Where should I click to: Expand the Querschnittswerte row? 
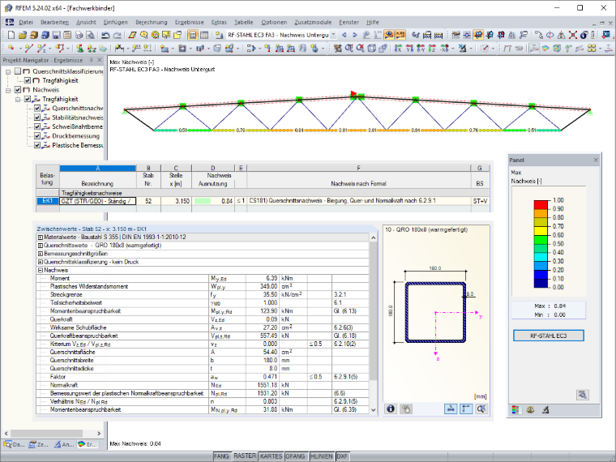(40, 246)
